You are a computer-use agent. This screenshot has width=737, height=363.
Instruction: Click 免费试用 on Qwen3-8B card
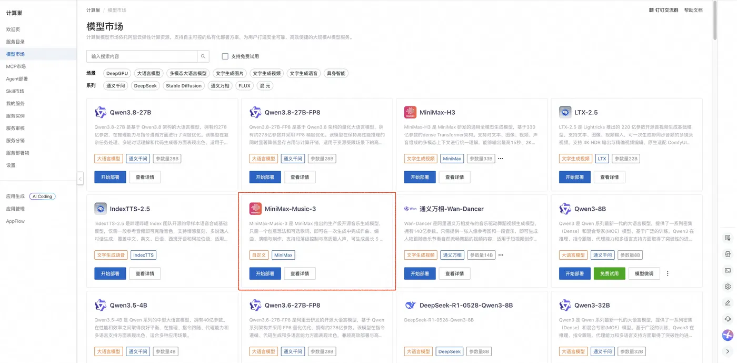609,274
